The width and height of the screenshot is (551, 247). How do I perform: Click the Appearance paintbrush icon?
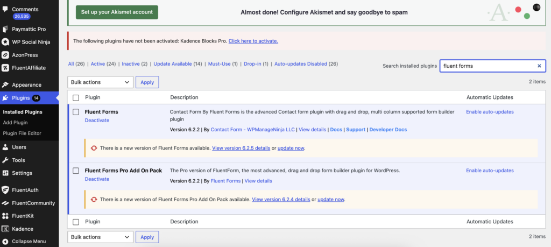tap(5, 84)
